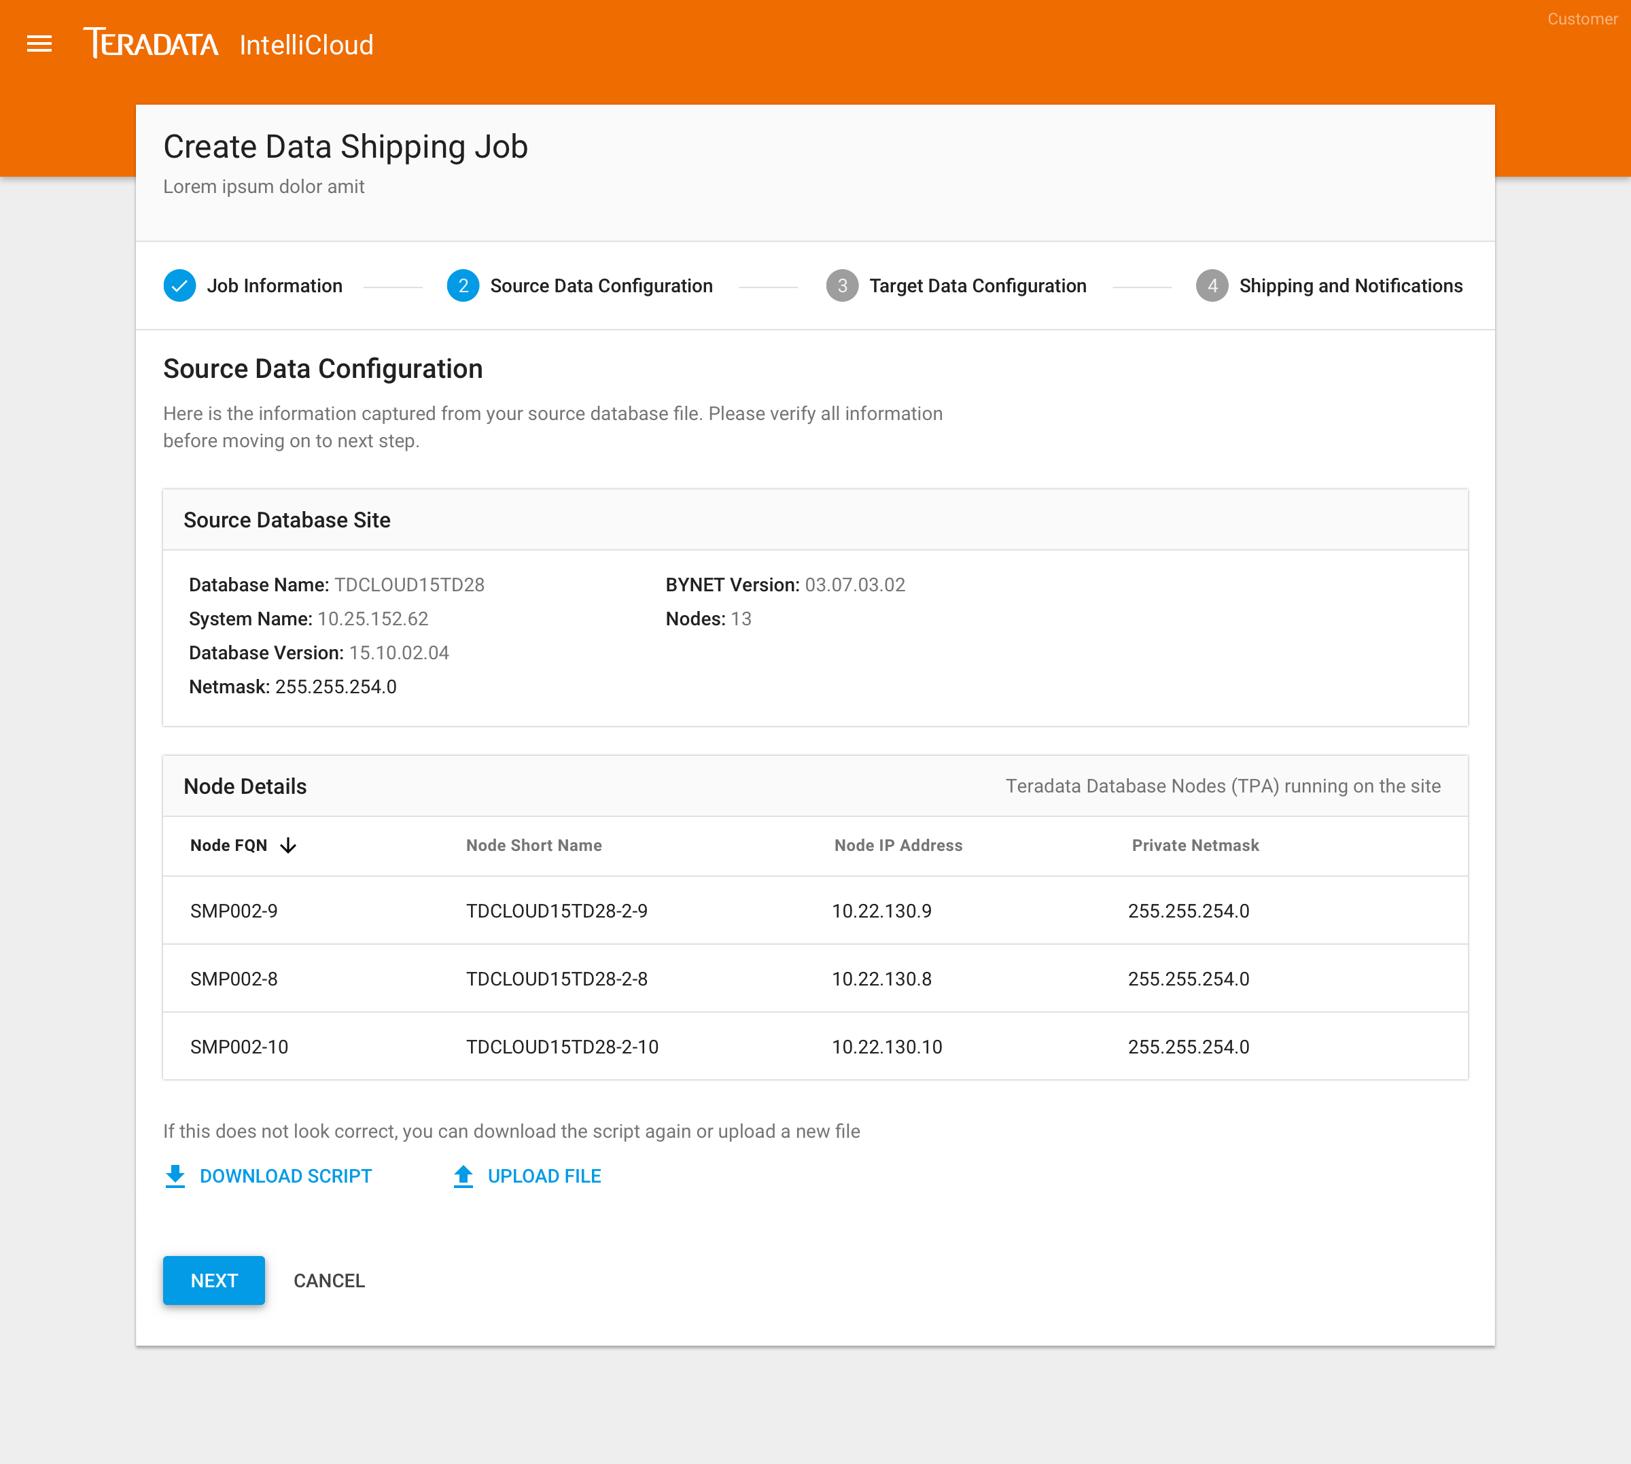Click the step 2 circle icon
1631x1464 pixels.
click(x=462, y=285)
